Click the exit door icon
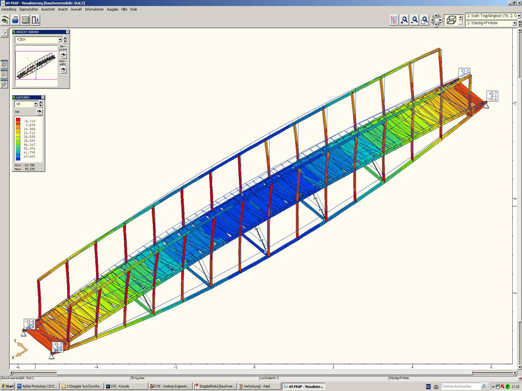The image size is (522, 391). 35,20
